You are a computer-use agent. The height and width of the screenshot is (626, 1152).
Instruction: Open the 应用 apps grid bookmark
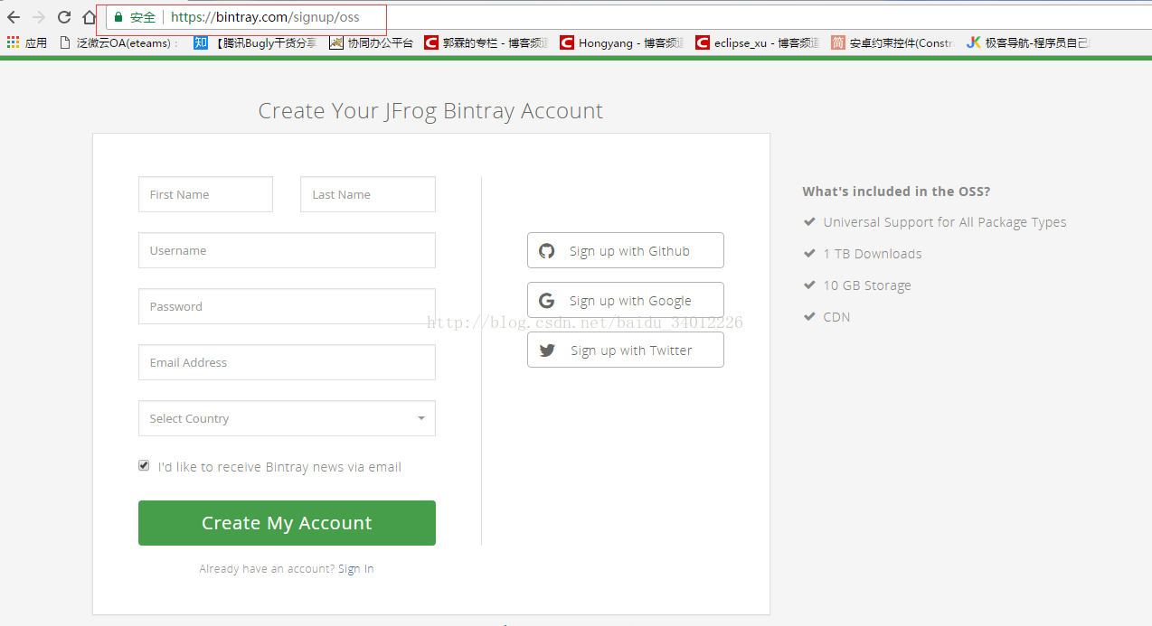[x=26, y=42]
